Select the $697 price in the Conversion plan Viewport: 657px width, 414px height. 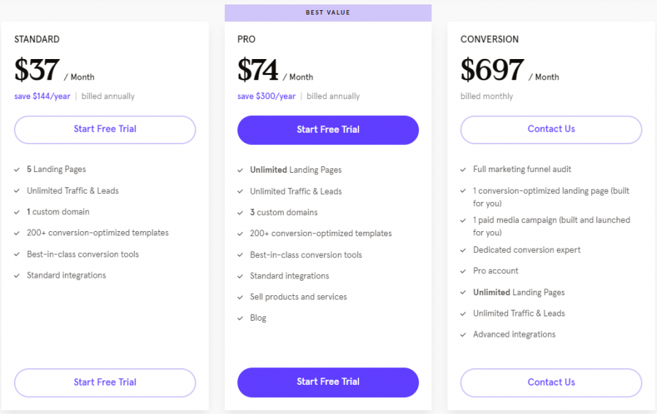point(492,70)
